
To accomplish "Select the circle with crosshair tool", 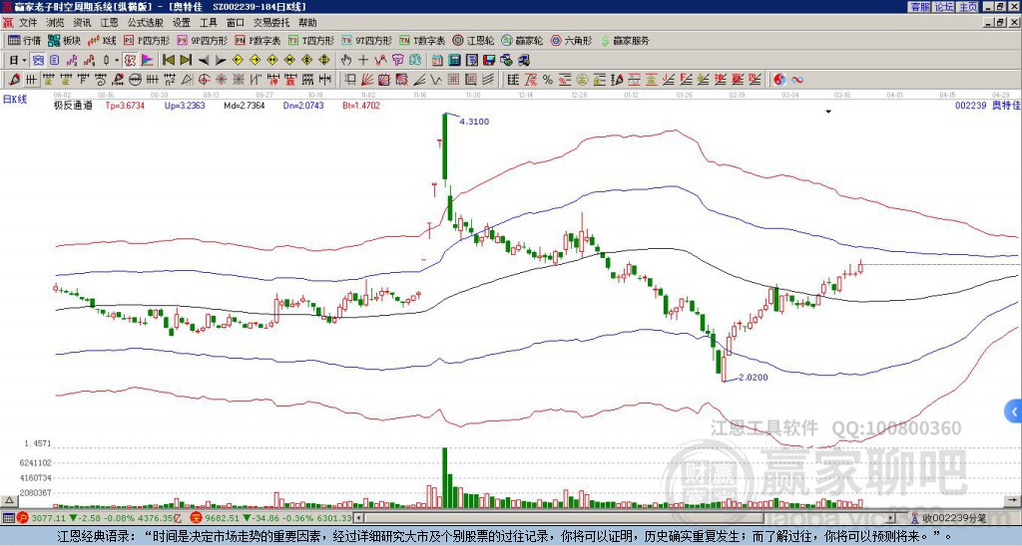I will pos(204,80).
